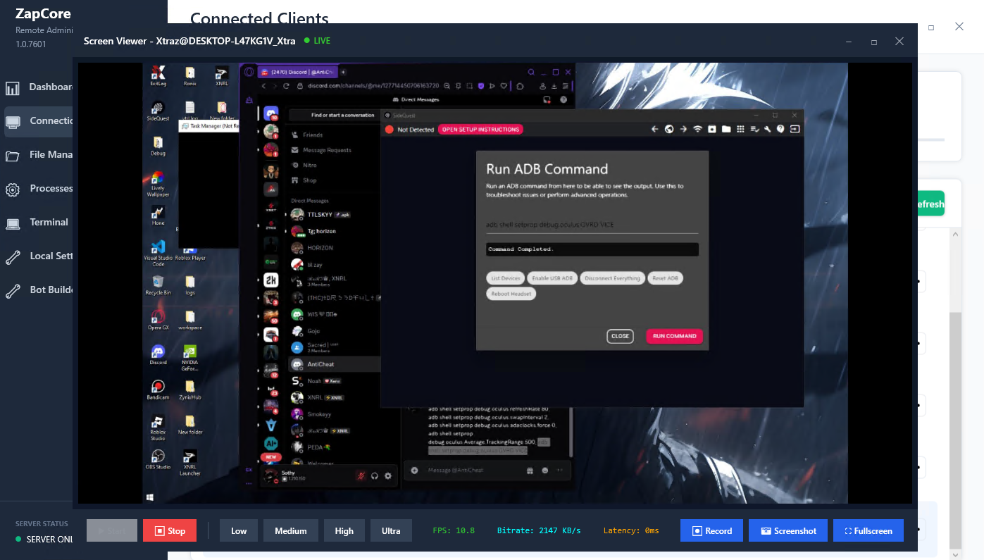Open Friends in Discord sidebar
This screenshot has width=984, height=560.
[x=334, y=135]
